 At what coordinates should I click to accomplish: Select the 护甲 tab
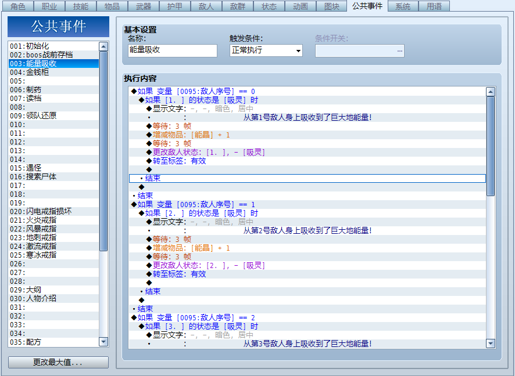[175, 6]
